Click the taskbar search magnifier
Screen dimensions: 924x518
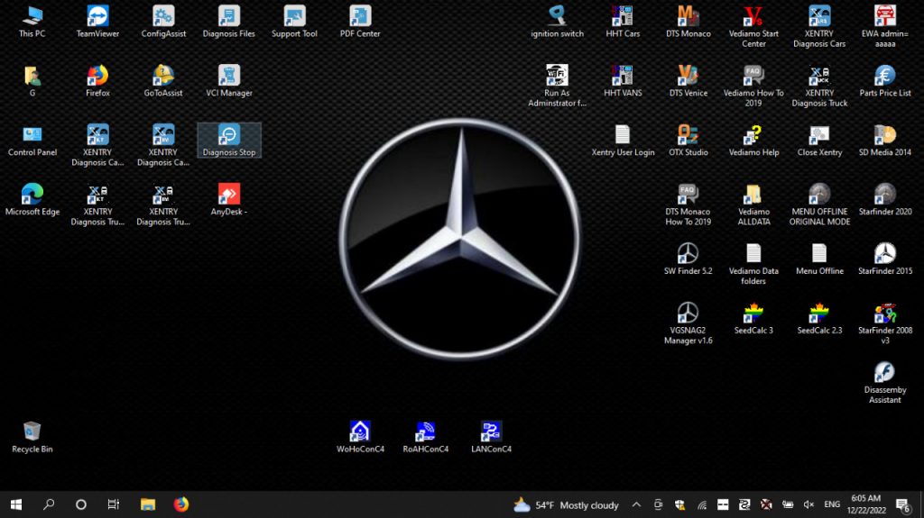tap(49, 504)
